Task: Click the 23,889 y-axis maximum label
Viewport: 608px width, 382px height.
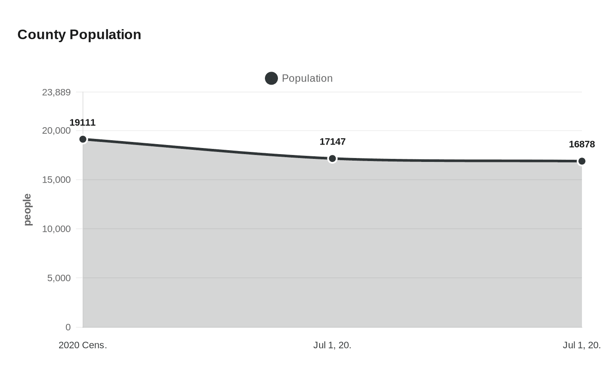Action: 56,92
